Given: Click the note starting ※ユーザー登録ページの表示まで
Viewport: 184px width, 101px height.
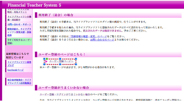Looking at the screenshot, I should click(x=77, y=67).
